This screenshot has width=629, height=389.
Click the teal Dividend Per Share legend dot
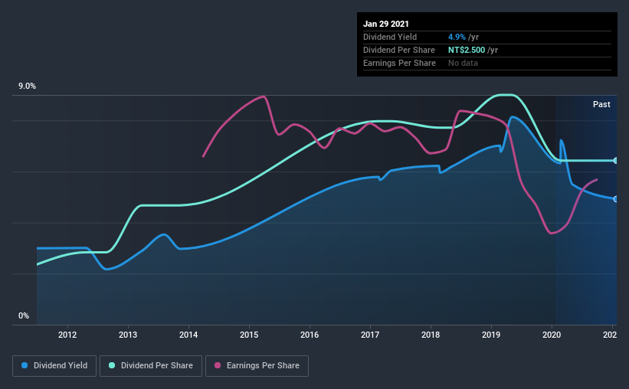[x=112, y=365]
